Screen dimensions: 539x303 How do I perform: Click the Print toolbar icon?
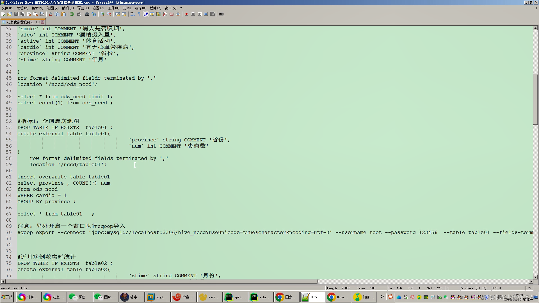(42, 14)
